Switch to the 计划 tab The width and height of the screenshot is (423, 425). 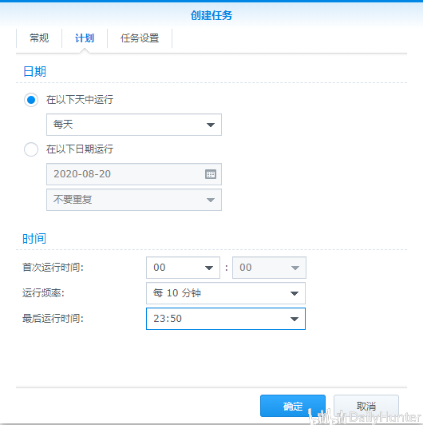[85, 38]
